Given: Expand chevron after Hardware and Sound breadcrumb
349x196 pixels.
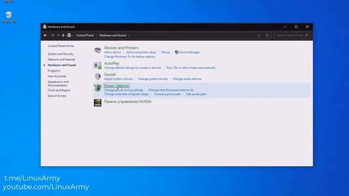Looking at the screenshot, I should click(129, 35).
